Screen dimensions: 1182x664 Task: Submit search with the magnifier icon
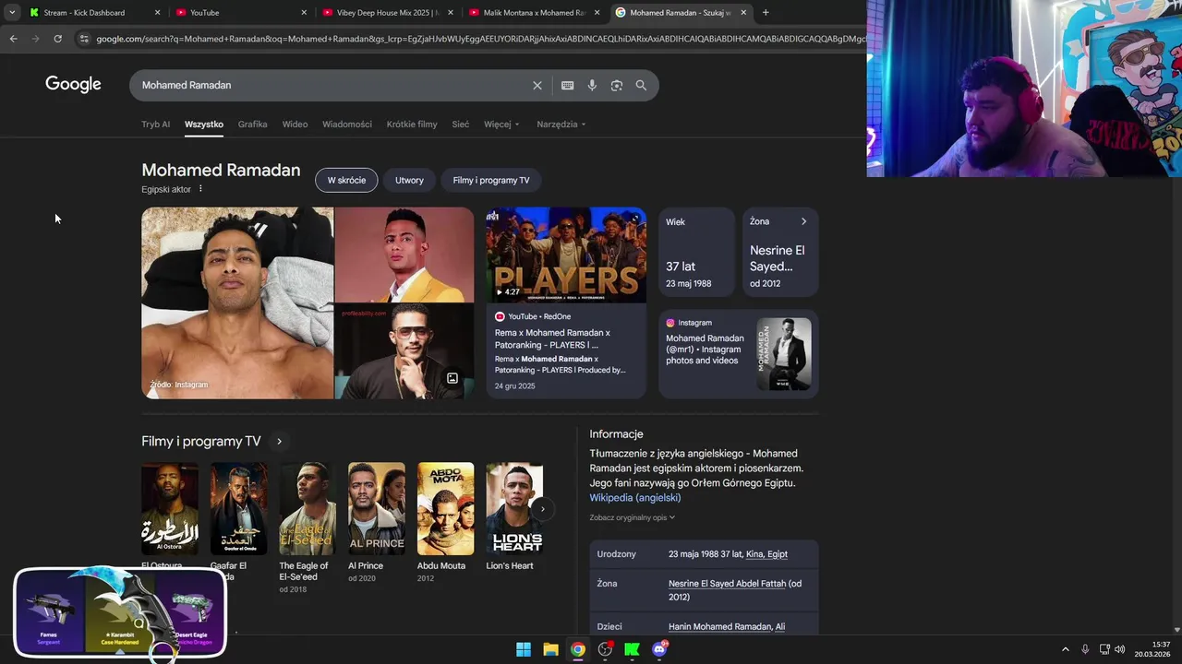tap(641, 85)
